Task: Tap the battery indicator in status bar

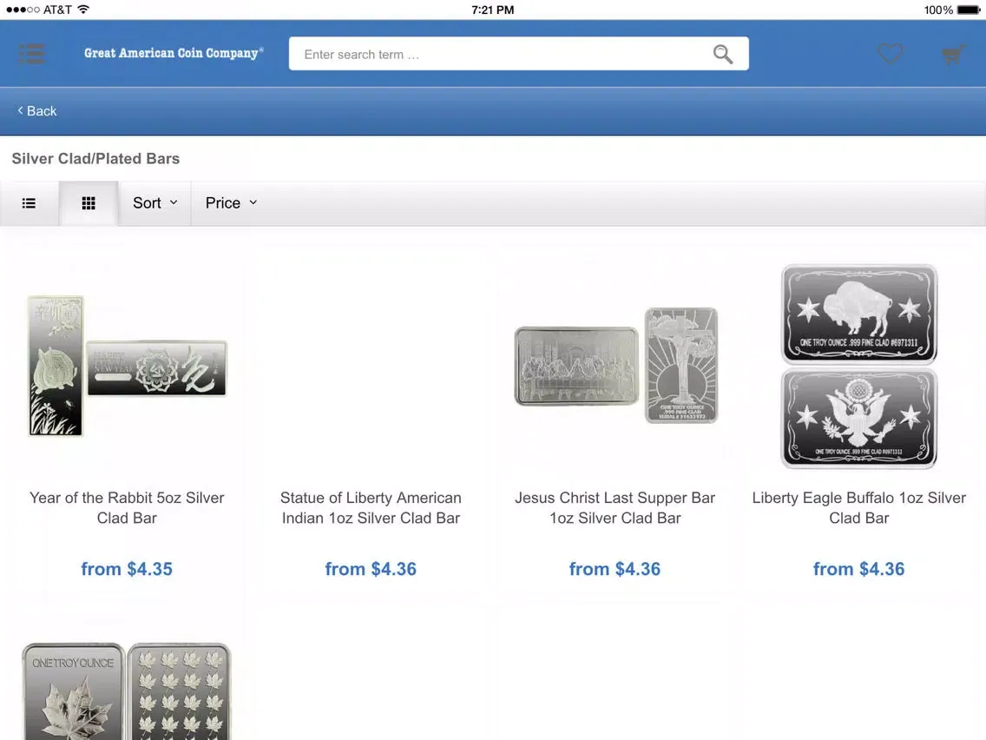Action: pyautogui.click(x=969, y=10)
